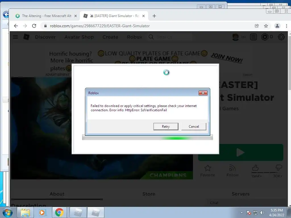Screen dimensions: 291x218
Task: Switch to the Servers tab
Action: pyautogui.click(x=240, y=194)
